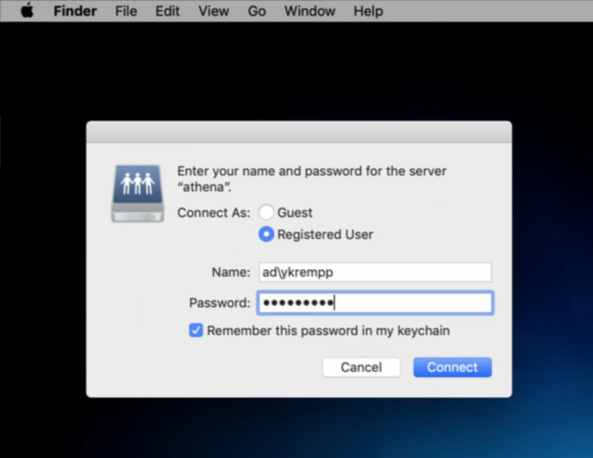
Task: Open the Edit menu
Action: [168, 11]
